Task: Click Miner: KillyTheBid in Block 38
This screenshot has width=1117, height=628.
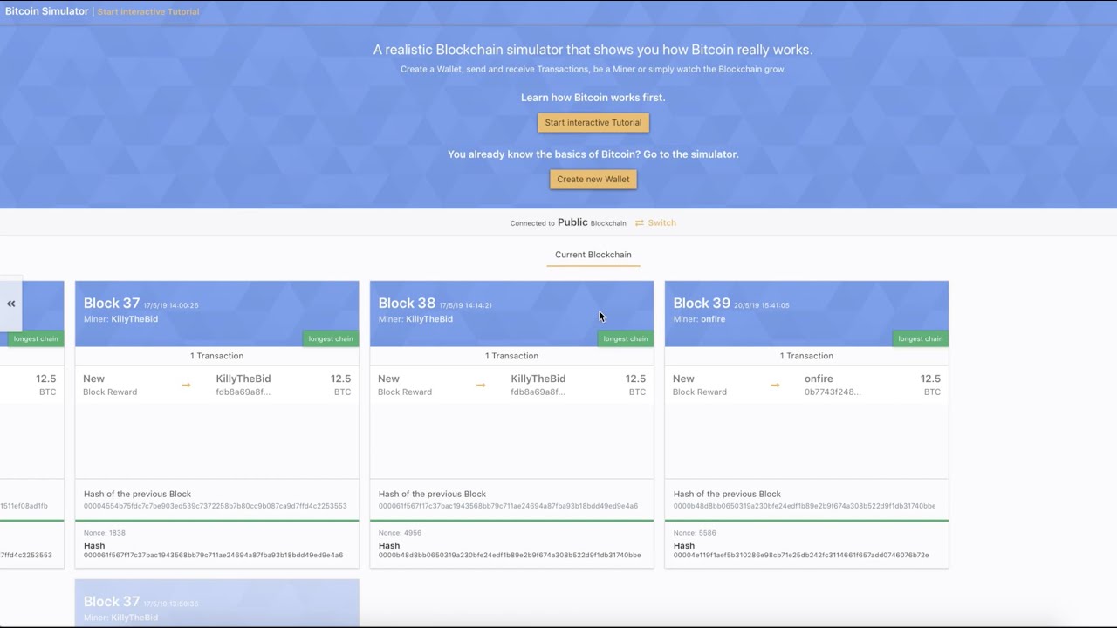Action: pos(415,319)
